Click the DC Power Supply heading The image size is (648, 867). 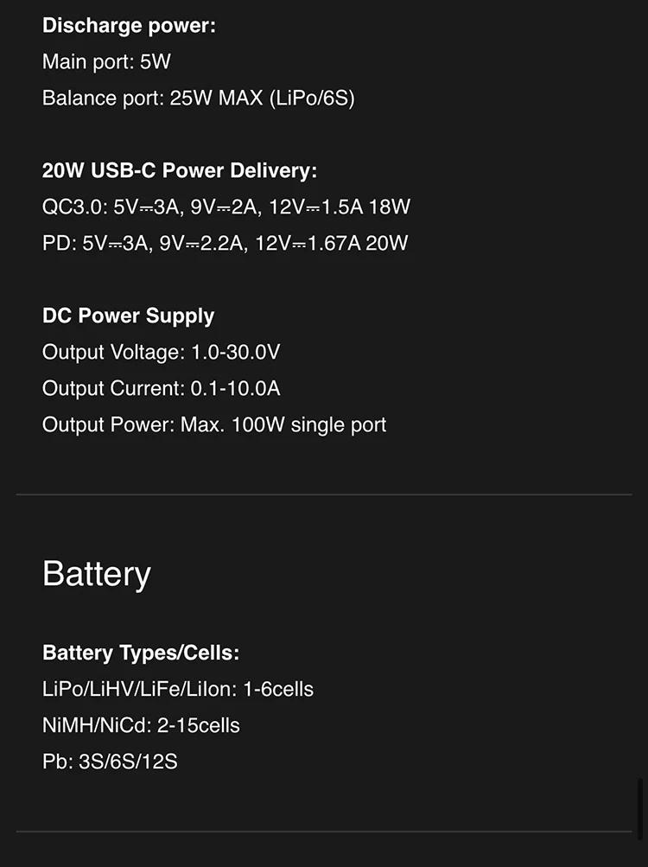click(128, 316)
